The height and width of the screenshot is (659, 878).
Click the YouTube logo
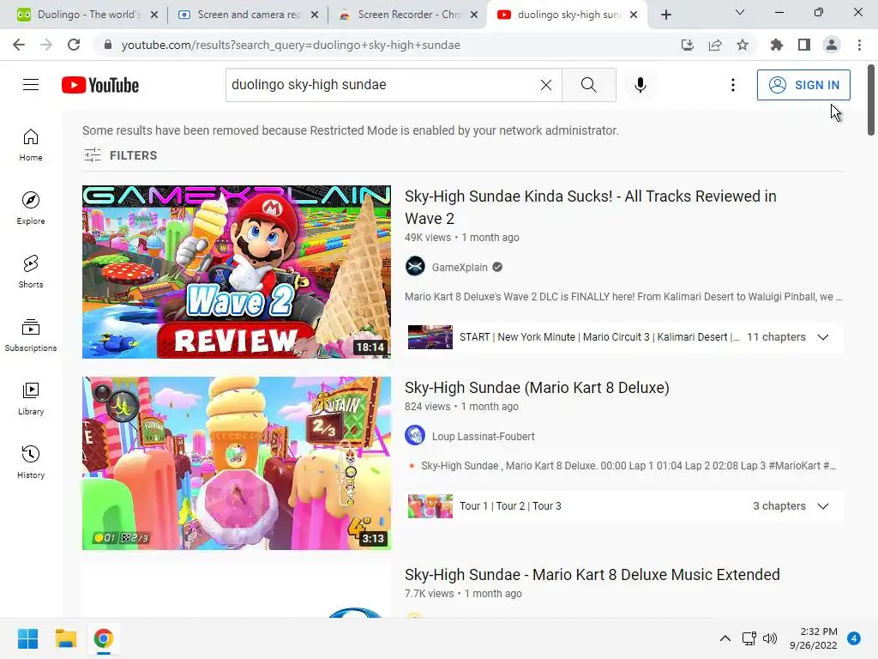tap(100, 85)
